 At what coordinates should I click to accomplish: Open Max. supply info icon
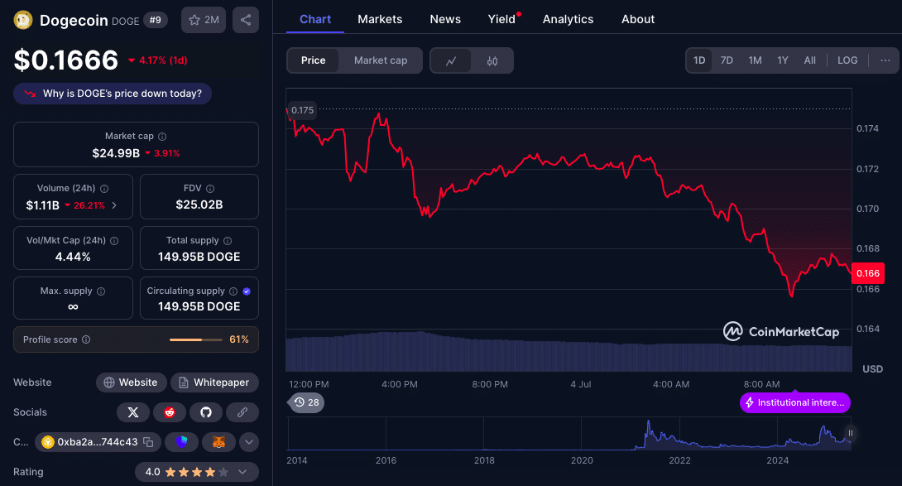coord(101,291)
